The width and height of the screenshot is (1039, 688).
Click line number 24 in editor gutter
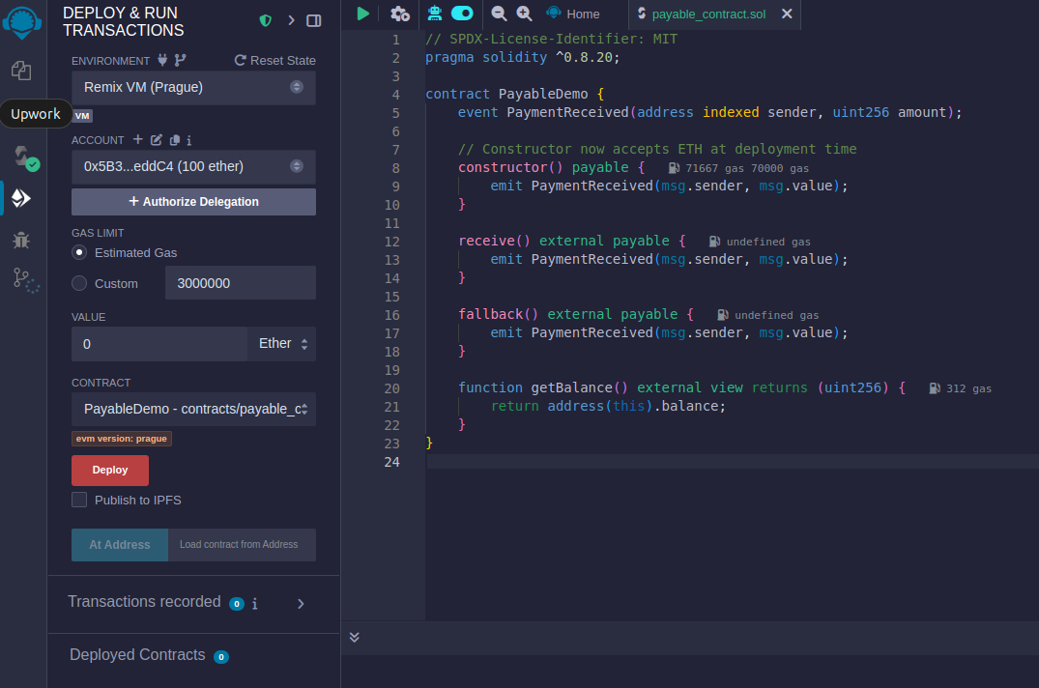click(391, 462)
